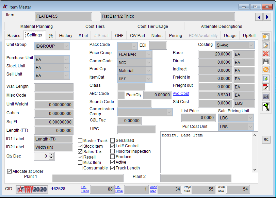Enable the Hold for Inspection checkbox
The image size is (276, 198).
[x=113, y=151]
